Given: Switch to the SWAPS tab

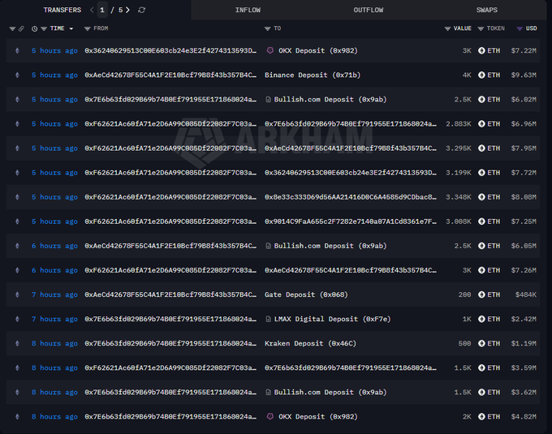Looking at the screenshot, I should tap(487, 10).
